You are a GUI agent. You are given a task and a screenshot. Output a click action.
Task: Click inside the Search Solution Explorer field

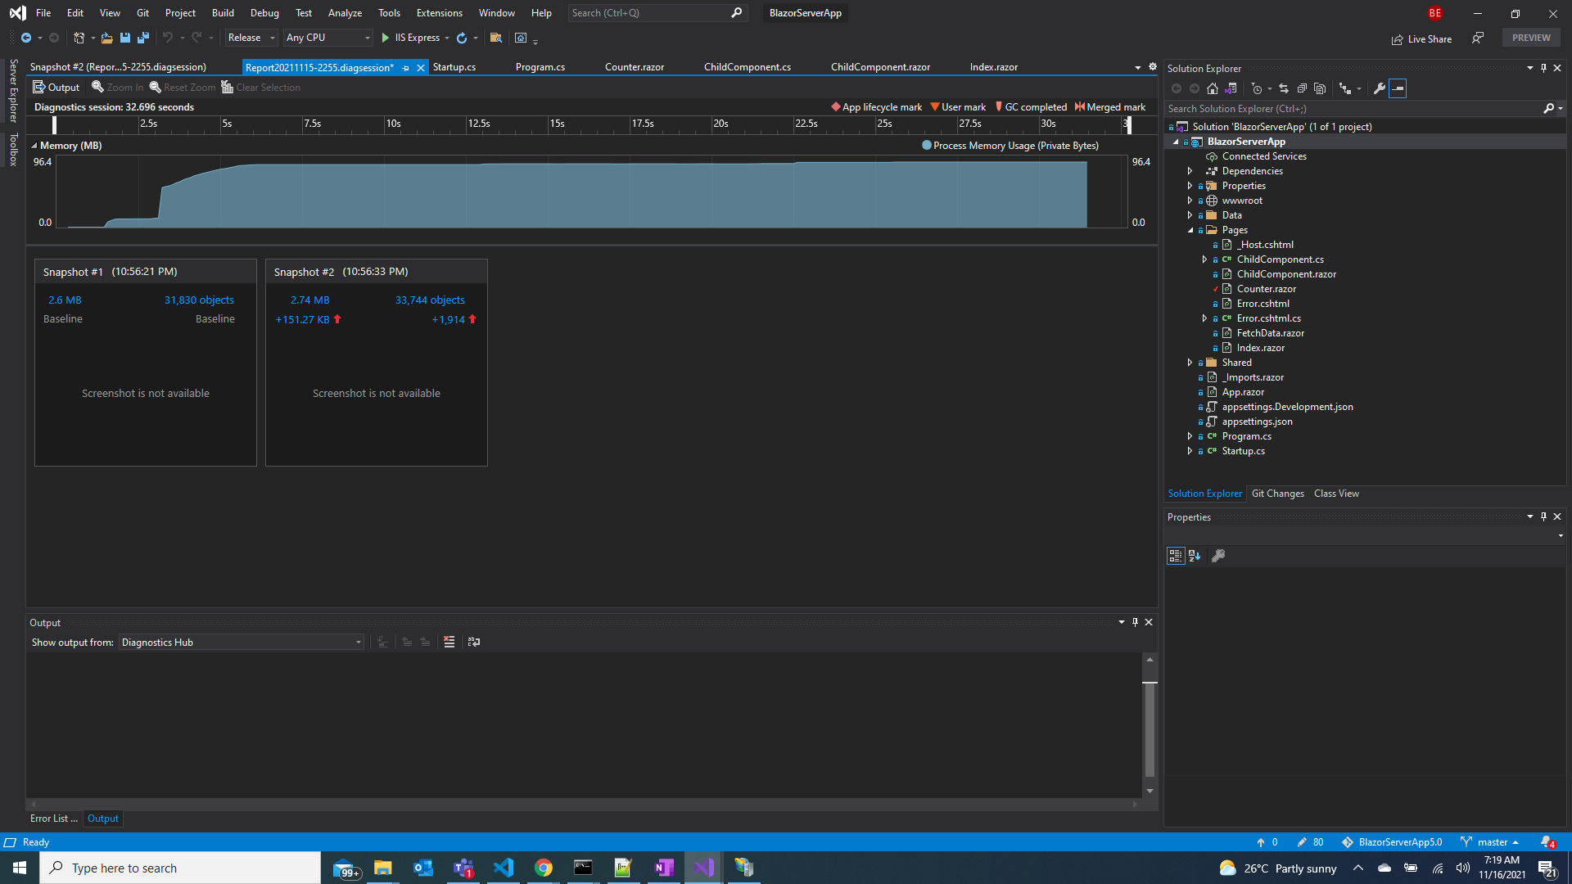point(1351,108)
